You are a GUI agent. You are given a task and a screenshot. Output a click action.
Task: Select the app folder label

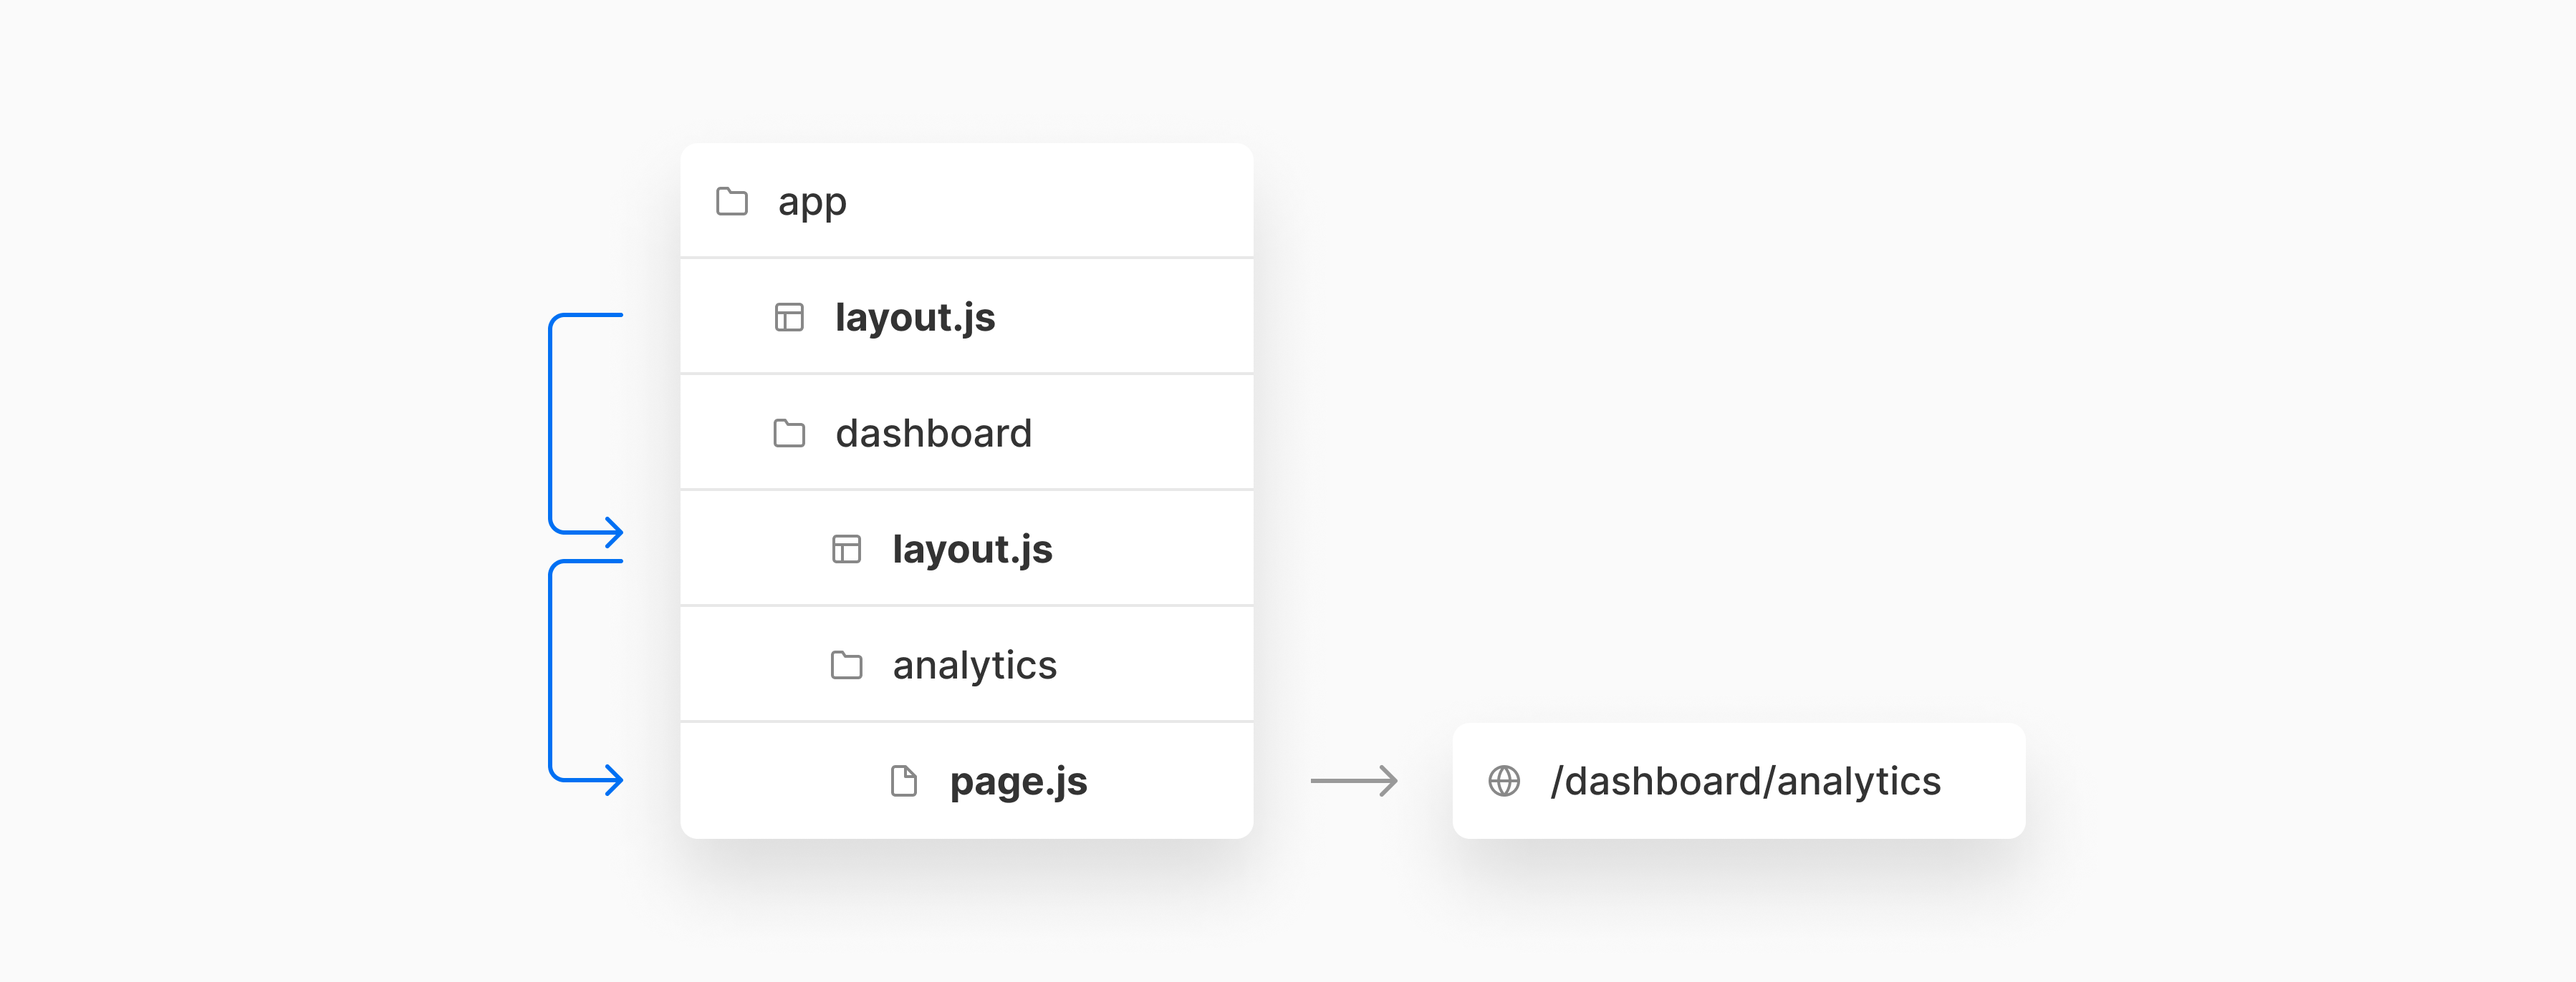(x=812, y=203)
